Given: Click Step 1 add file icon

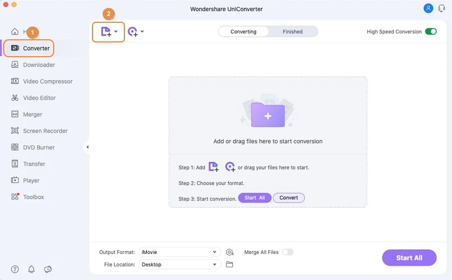Looking at the screenshot, I should (214, 167).
